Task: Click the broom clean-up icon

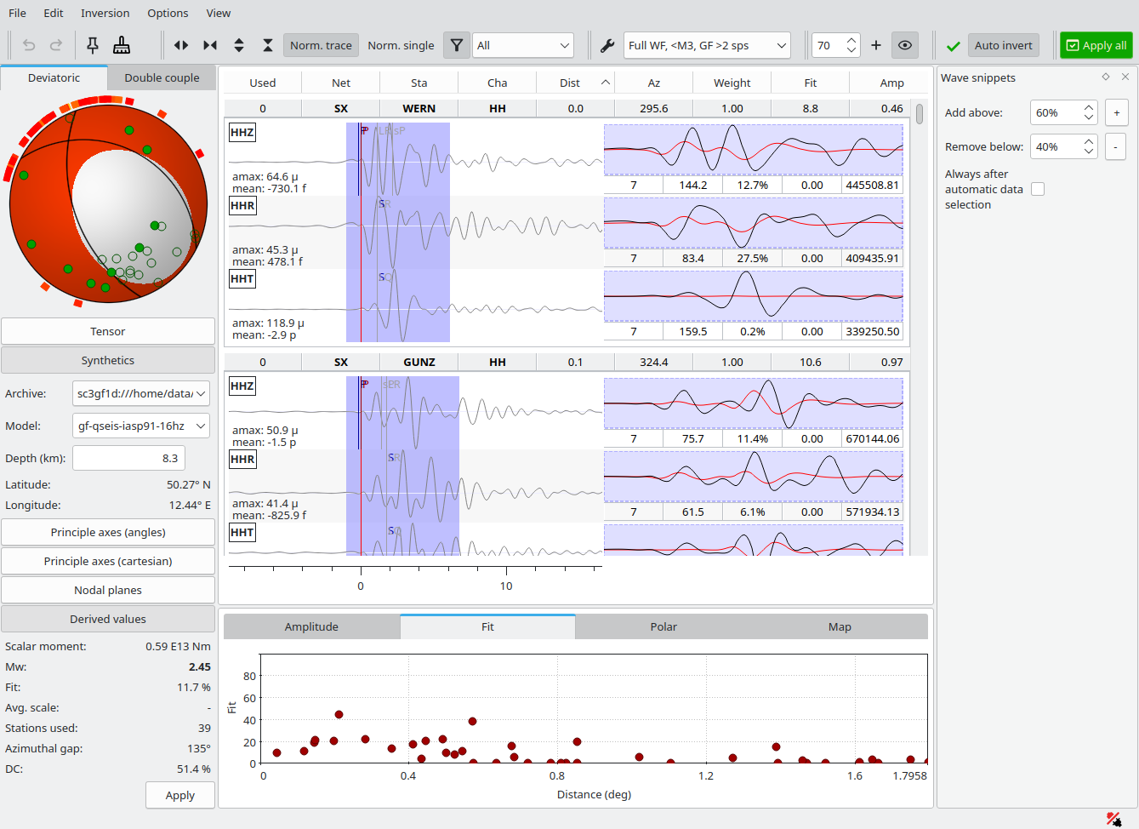Action: click(122, 45)
